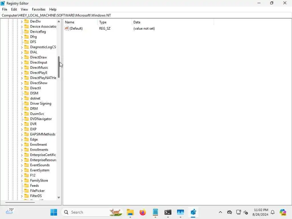Click the Registry Editor taskbar icon
Image resolution: width=292 pixels, height=219 pixels.
(193, 212)
